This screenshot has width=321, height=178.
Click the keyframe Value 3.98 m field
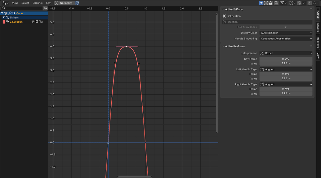286,64
